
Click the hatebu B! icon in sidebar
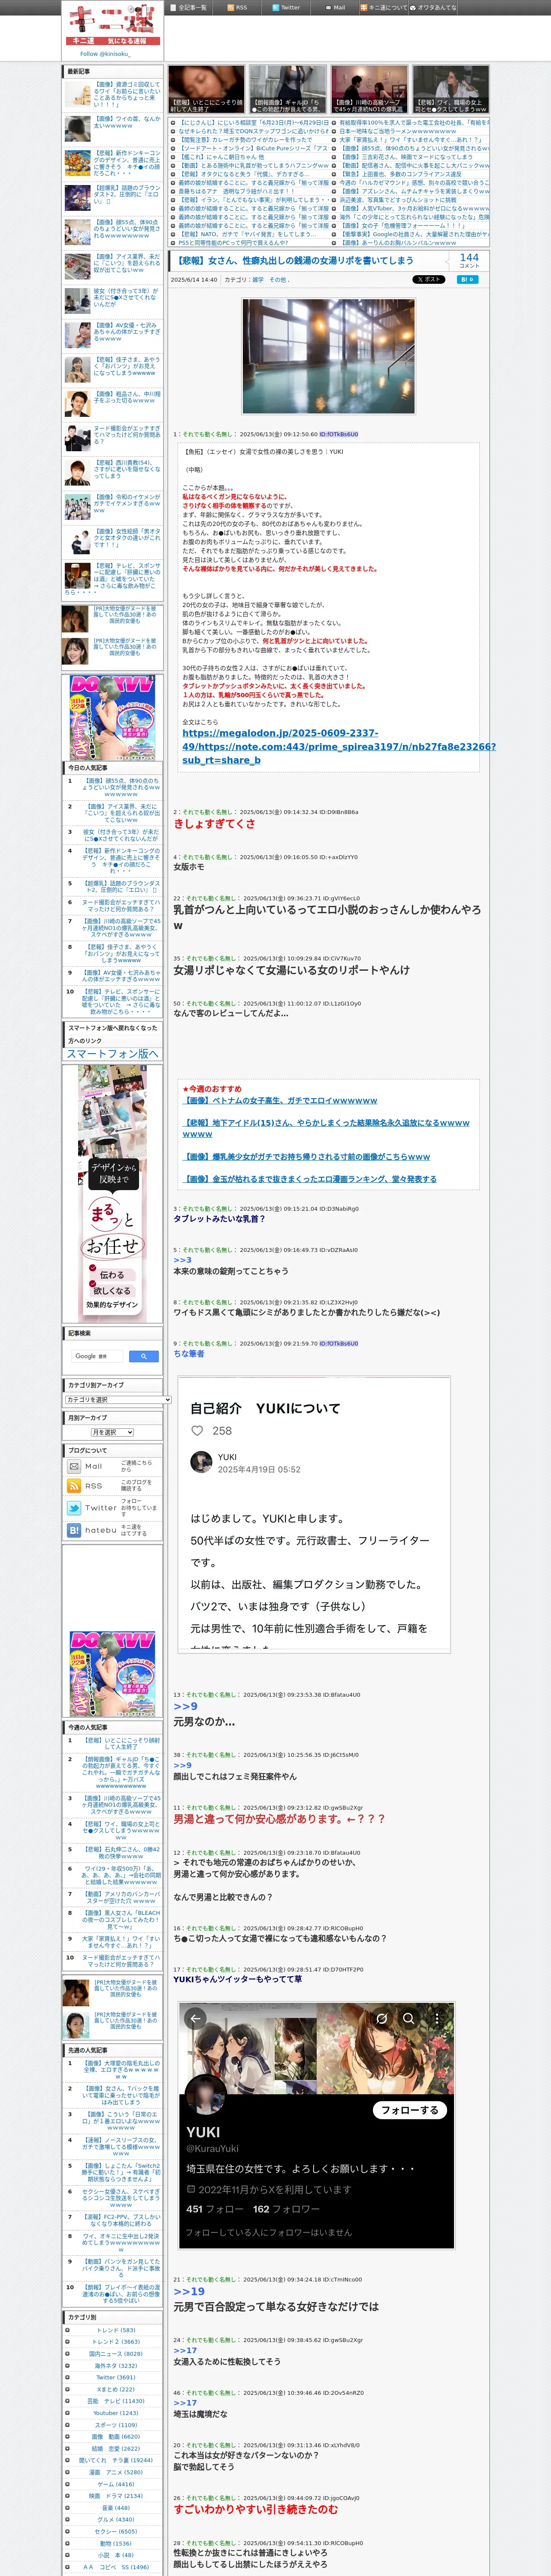74,1530
